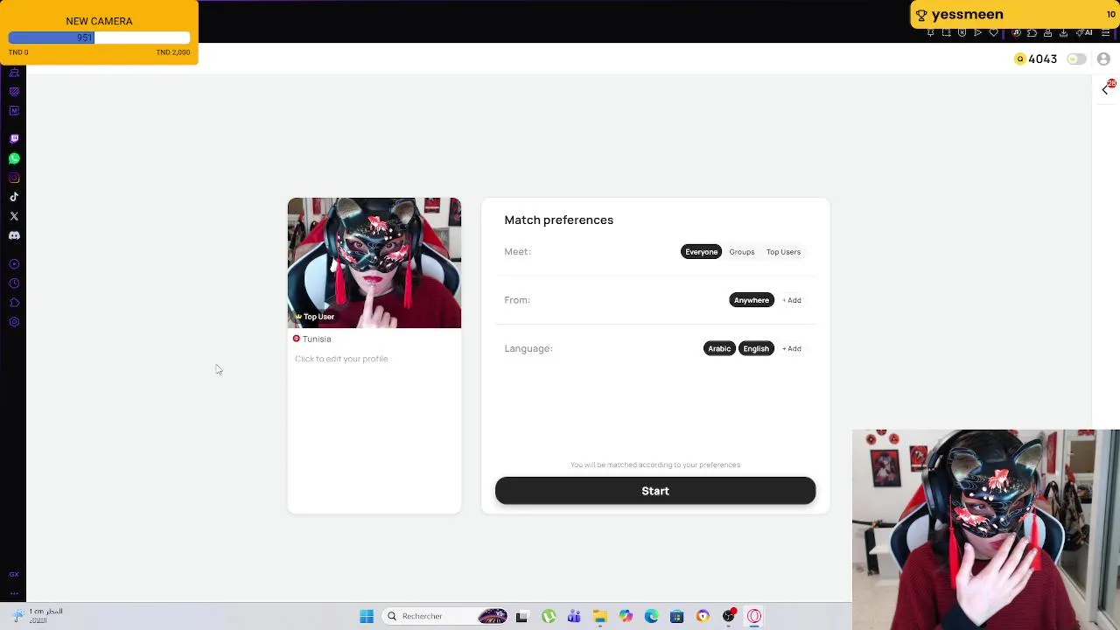Click the AI assistant toolbar icon
The image size is (1120, 630).
tap(1084, 32)
